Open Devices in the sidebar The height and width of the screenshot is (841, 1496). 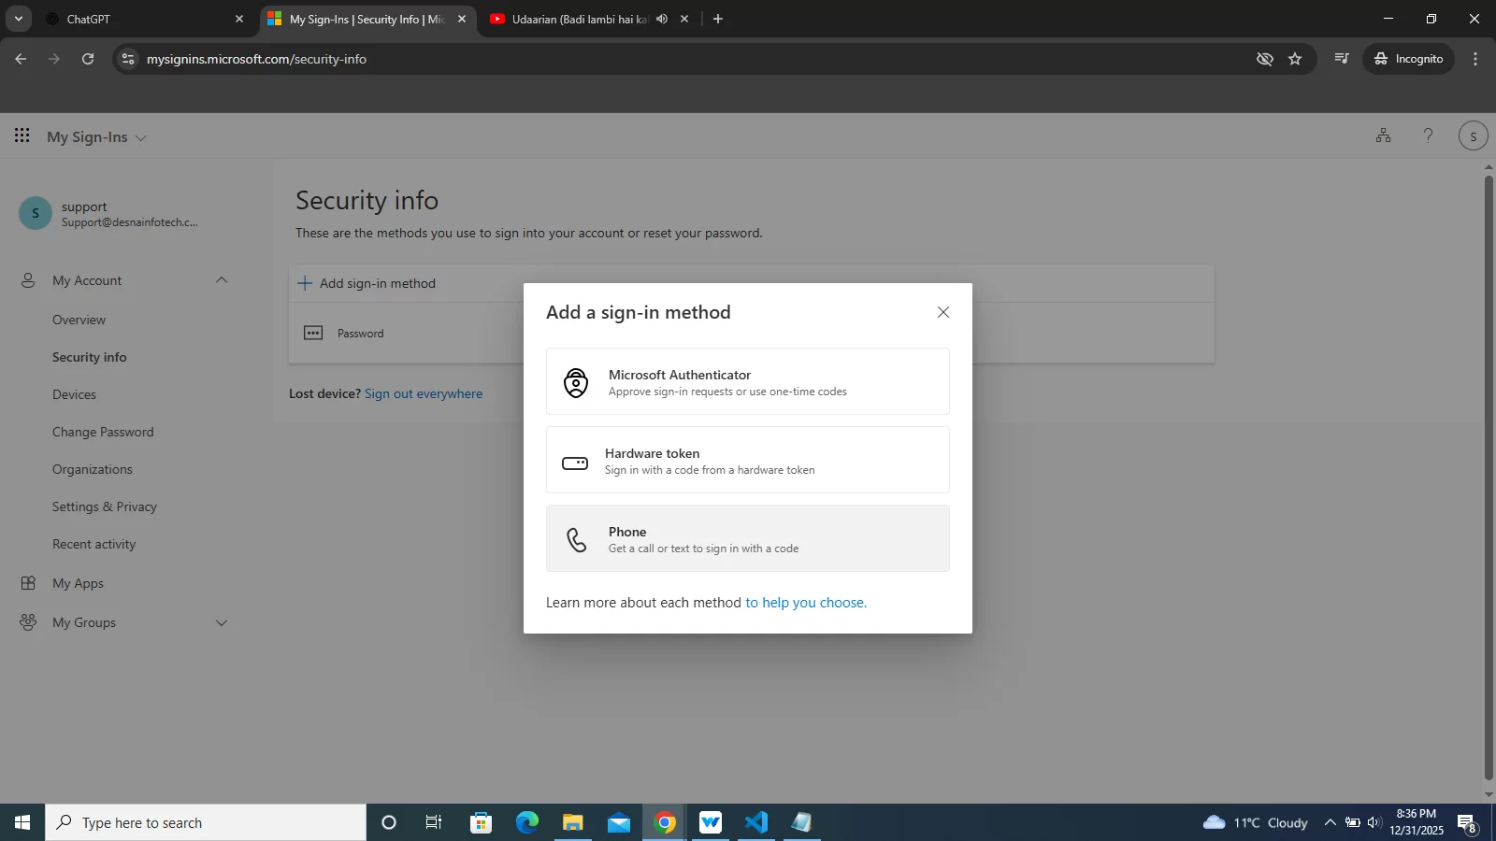74,394
